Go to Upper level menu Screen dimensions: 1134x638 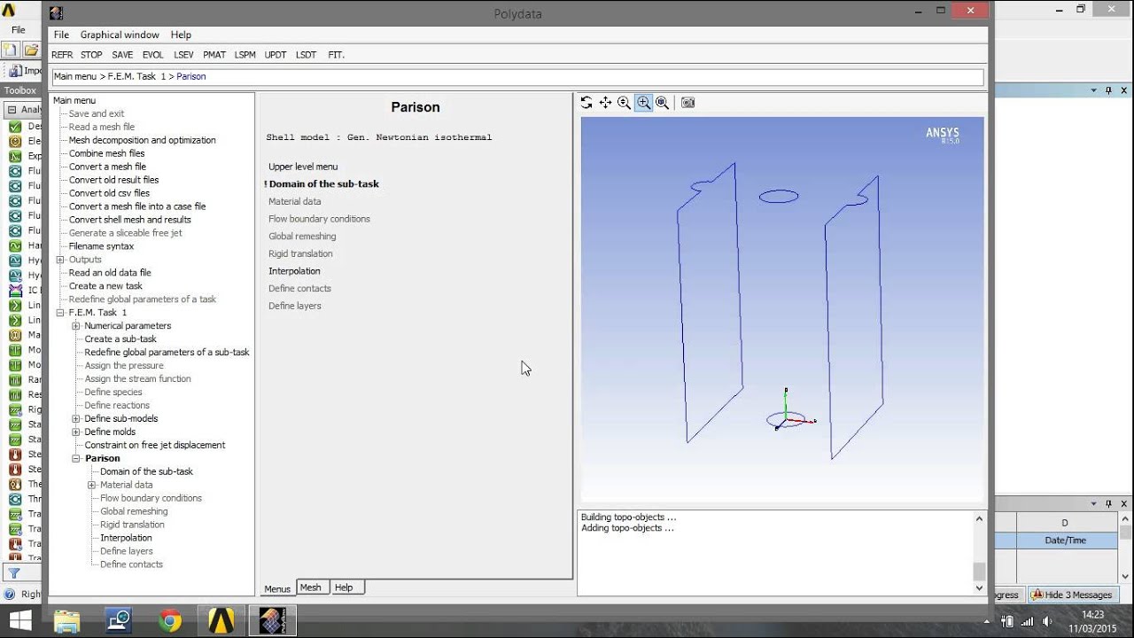point(303,167)
